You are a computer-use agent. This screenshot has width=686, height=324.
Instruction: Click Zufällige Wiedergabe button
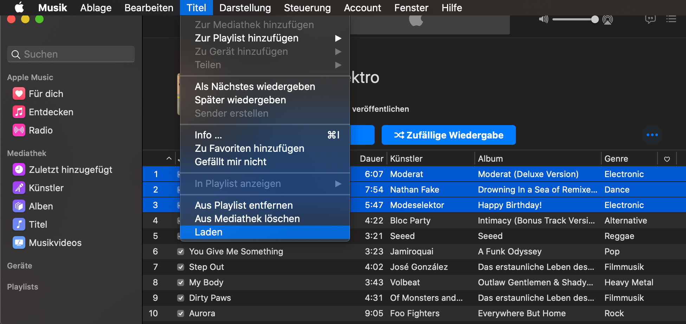449,135
